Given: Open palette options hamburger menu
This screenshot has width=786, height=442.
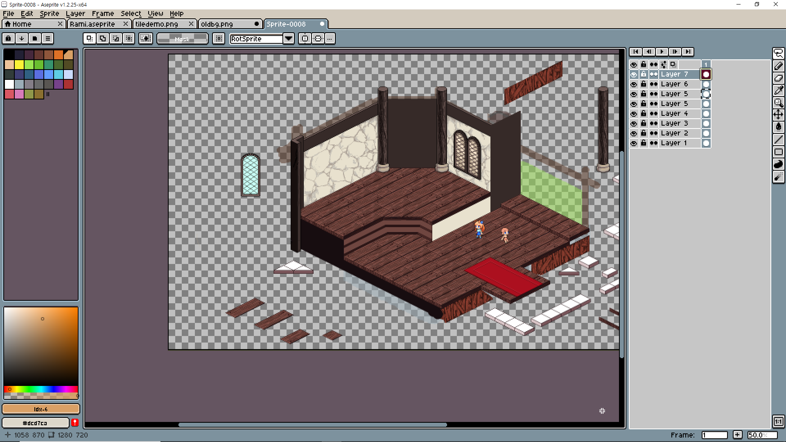Looking at the screenshot, I should click(48, 38).
